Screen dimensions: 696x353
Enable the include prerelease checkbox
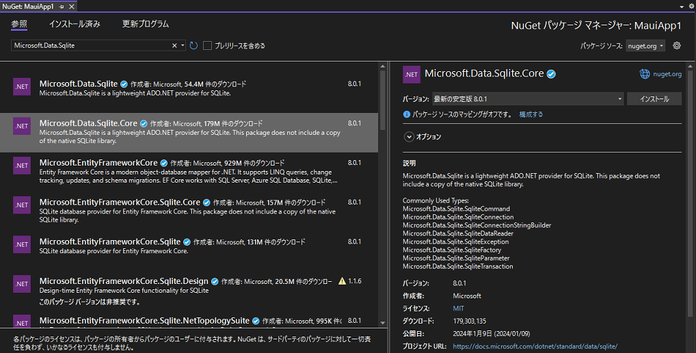point(207,45)
